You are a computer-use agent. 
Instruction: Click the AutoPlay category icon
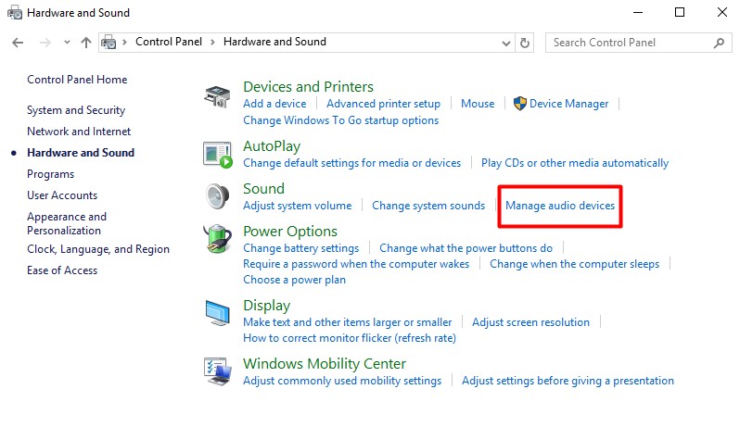click(x=217, y=155)
